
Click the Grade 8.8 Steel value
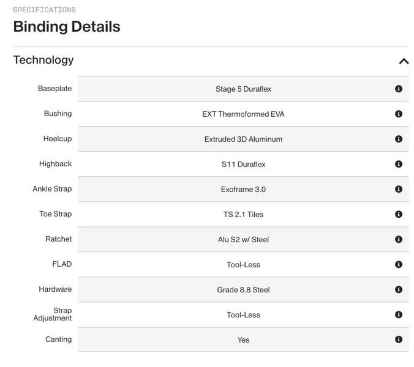[243, 290]
